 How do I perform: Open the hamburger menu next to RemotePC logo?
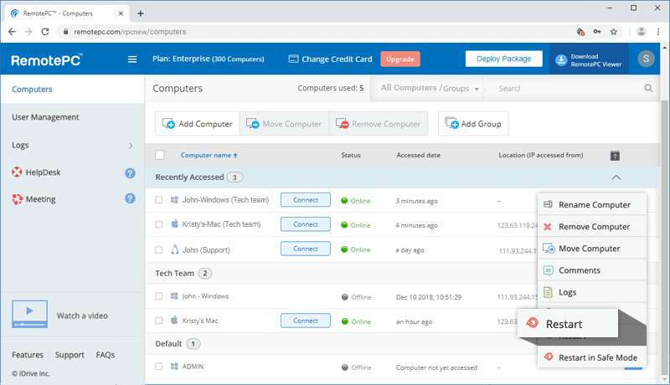pyautogui.click(x=132, y=59)
